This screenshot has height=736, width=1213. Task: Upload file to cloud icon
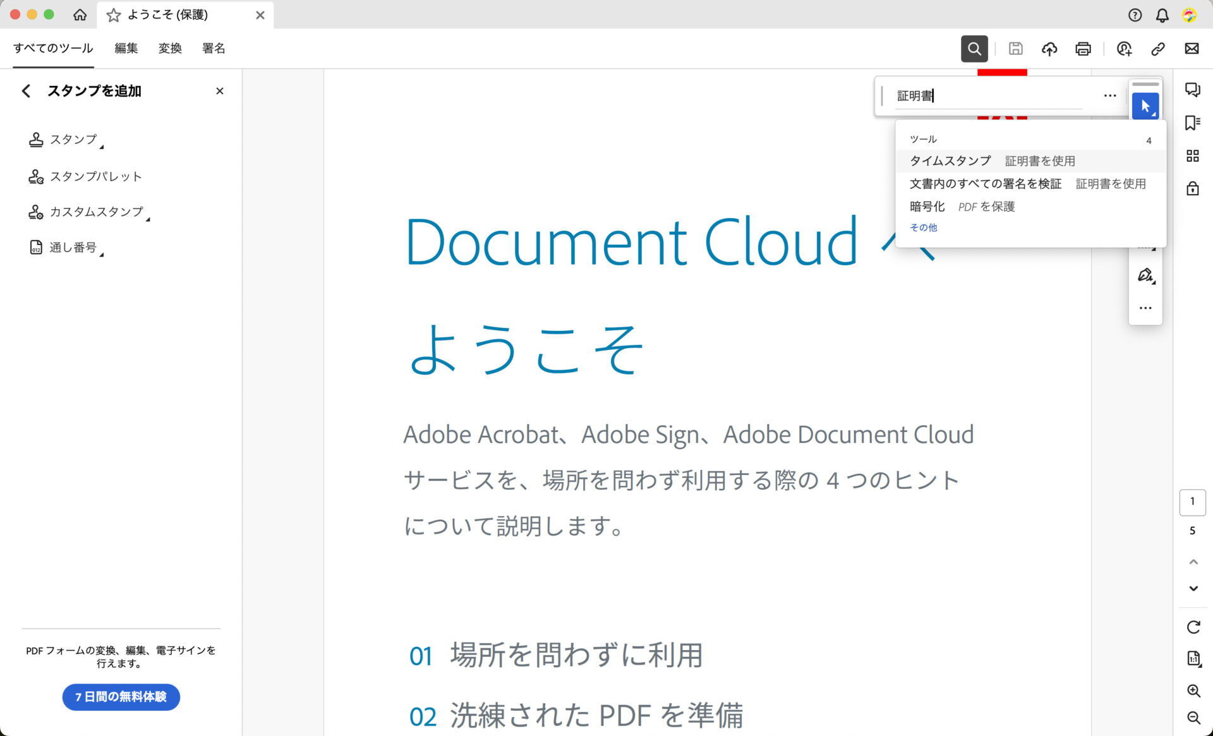1049,49
